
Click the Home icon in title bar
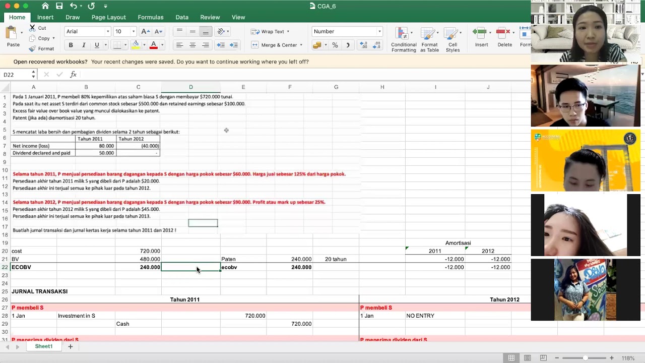pyautogui.click(x=45, y=6)
